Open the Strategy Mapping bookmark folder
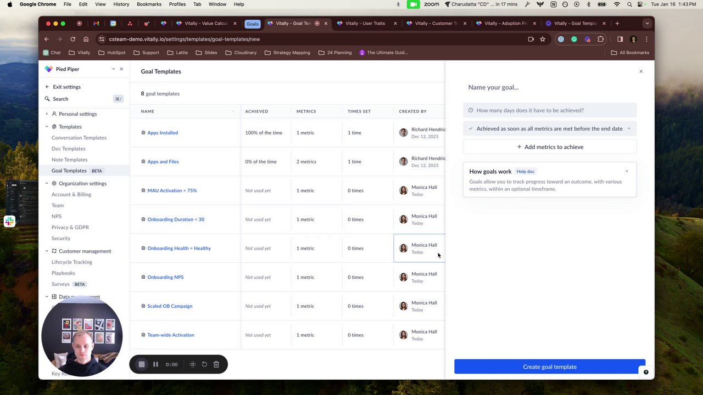703x395 pixels. coord(287,53)
